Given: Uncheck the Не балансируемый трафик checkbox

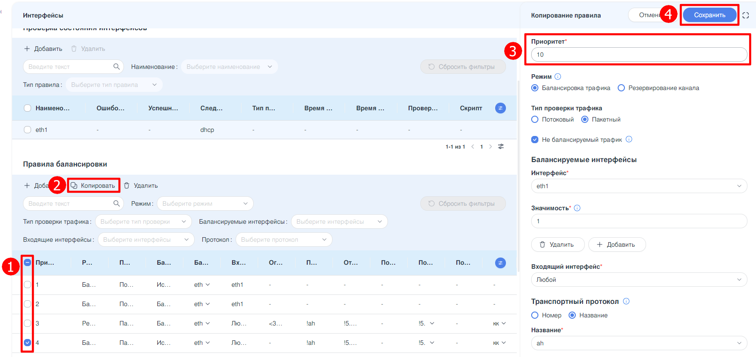Looking at the screenshot, I should click(x=535, y=140).
